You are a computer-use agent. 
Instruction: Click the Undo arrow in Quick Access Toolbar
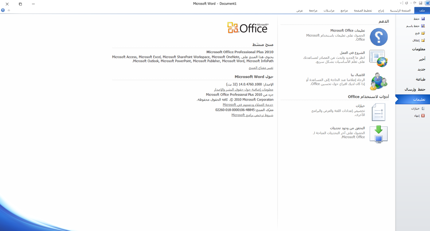(415, 3)
